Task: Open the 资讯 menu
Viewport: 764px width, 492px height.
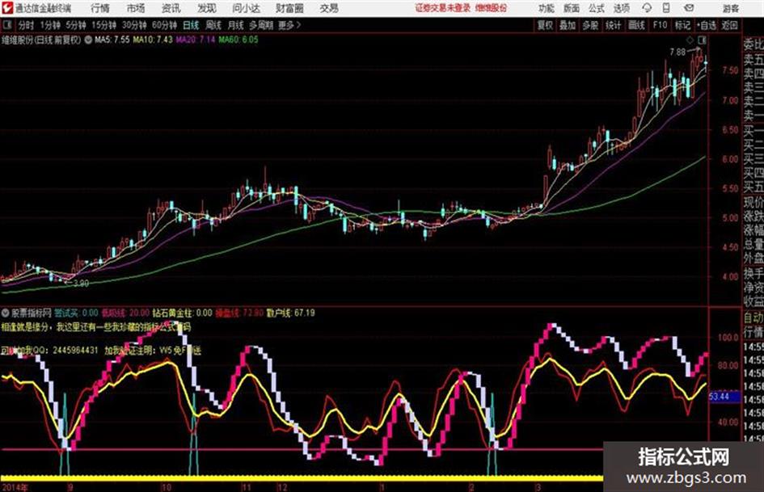Action: point(171,8)
